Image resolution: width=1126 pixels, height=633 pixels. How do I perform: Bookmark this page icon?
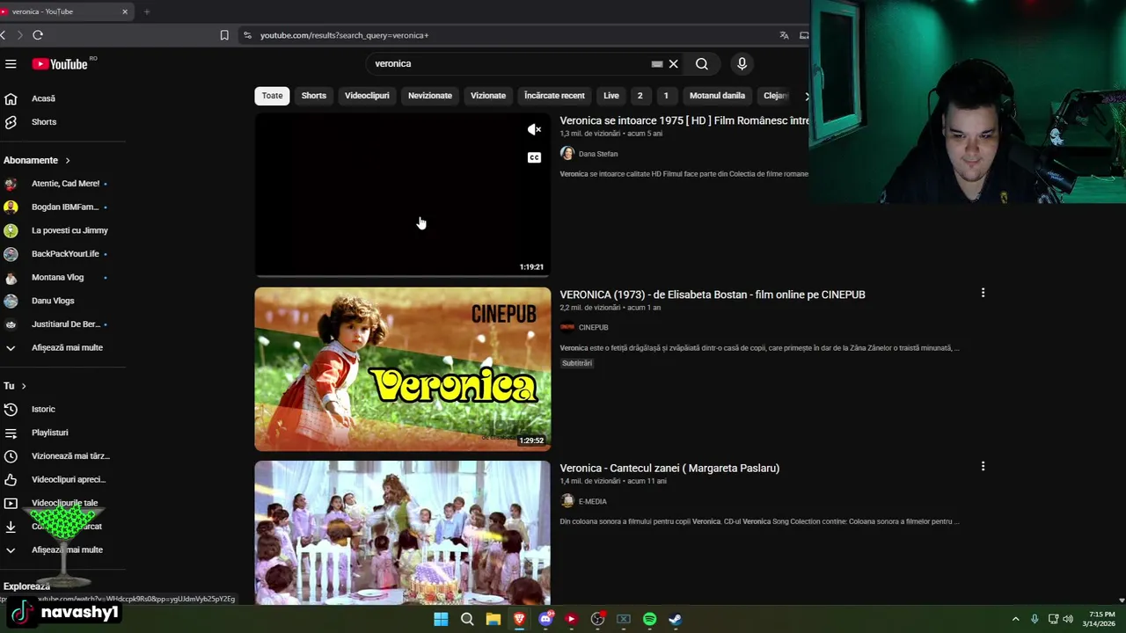click(224, 35)
